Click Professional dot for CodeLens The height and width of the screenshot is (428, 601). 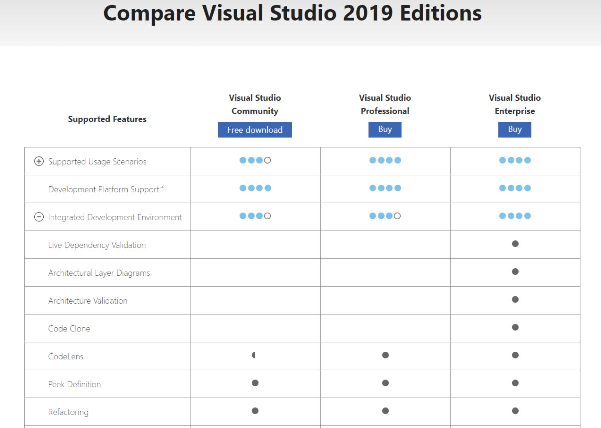pos(385,355)
